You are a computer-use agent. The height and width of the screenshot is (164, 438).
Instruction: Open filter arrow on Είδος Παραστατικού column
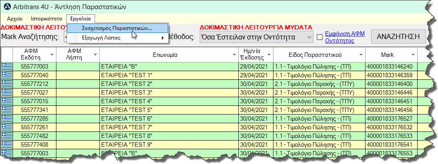coord(361,55)
